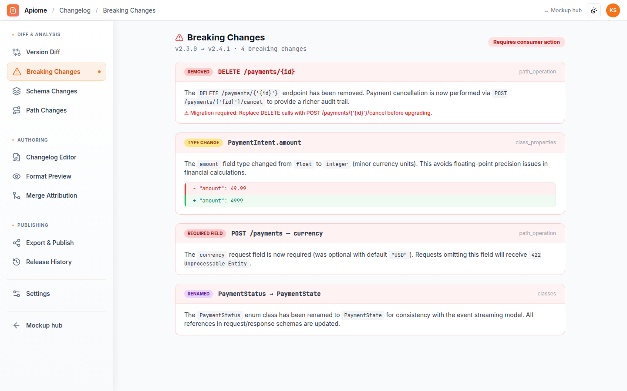Click the REMOVED badge
This screenshot has width=627, height=391.
[199, 72]
